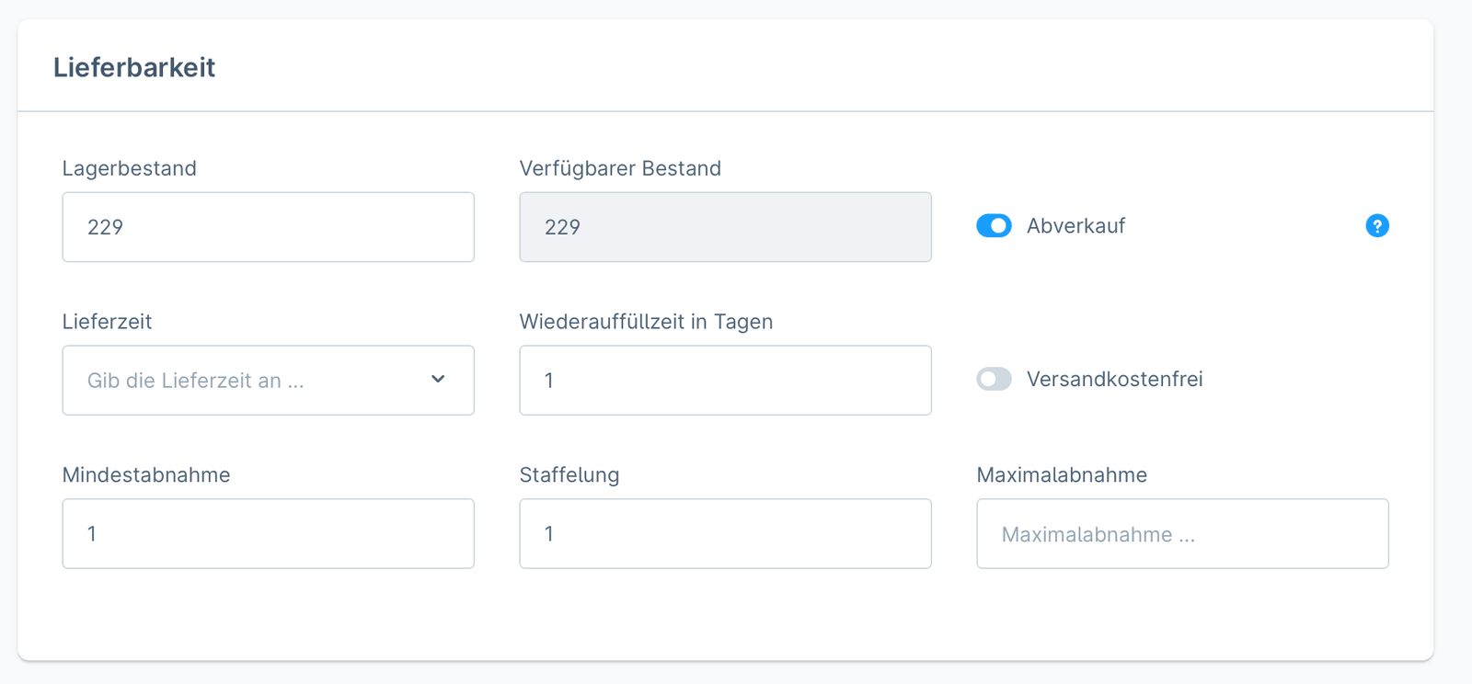
Task: Click the chevron in the Lieferzeit field
Action: coord(439,380)
